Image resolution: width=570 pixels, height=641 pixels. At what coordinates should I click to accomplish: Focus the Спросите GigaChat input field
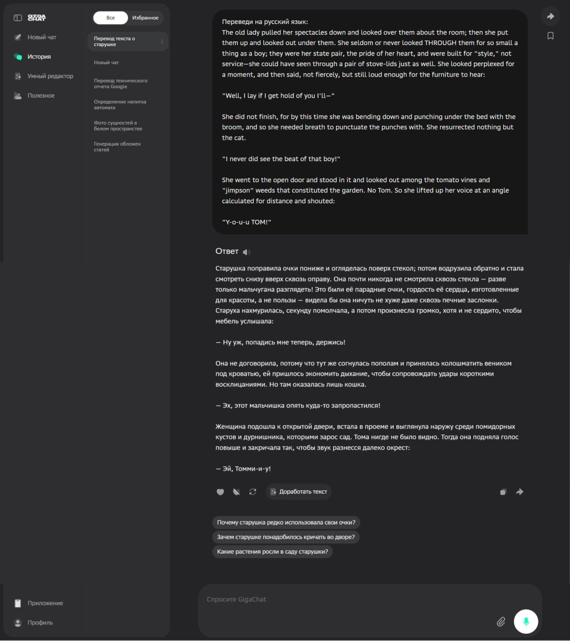pos(346,600)
